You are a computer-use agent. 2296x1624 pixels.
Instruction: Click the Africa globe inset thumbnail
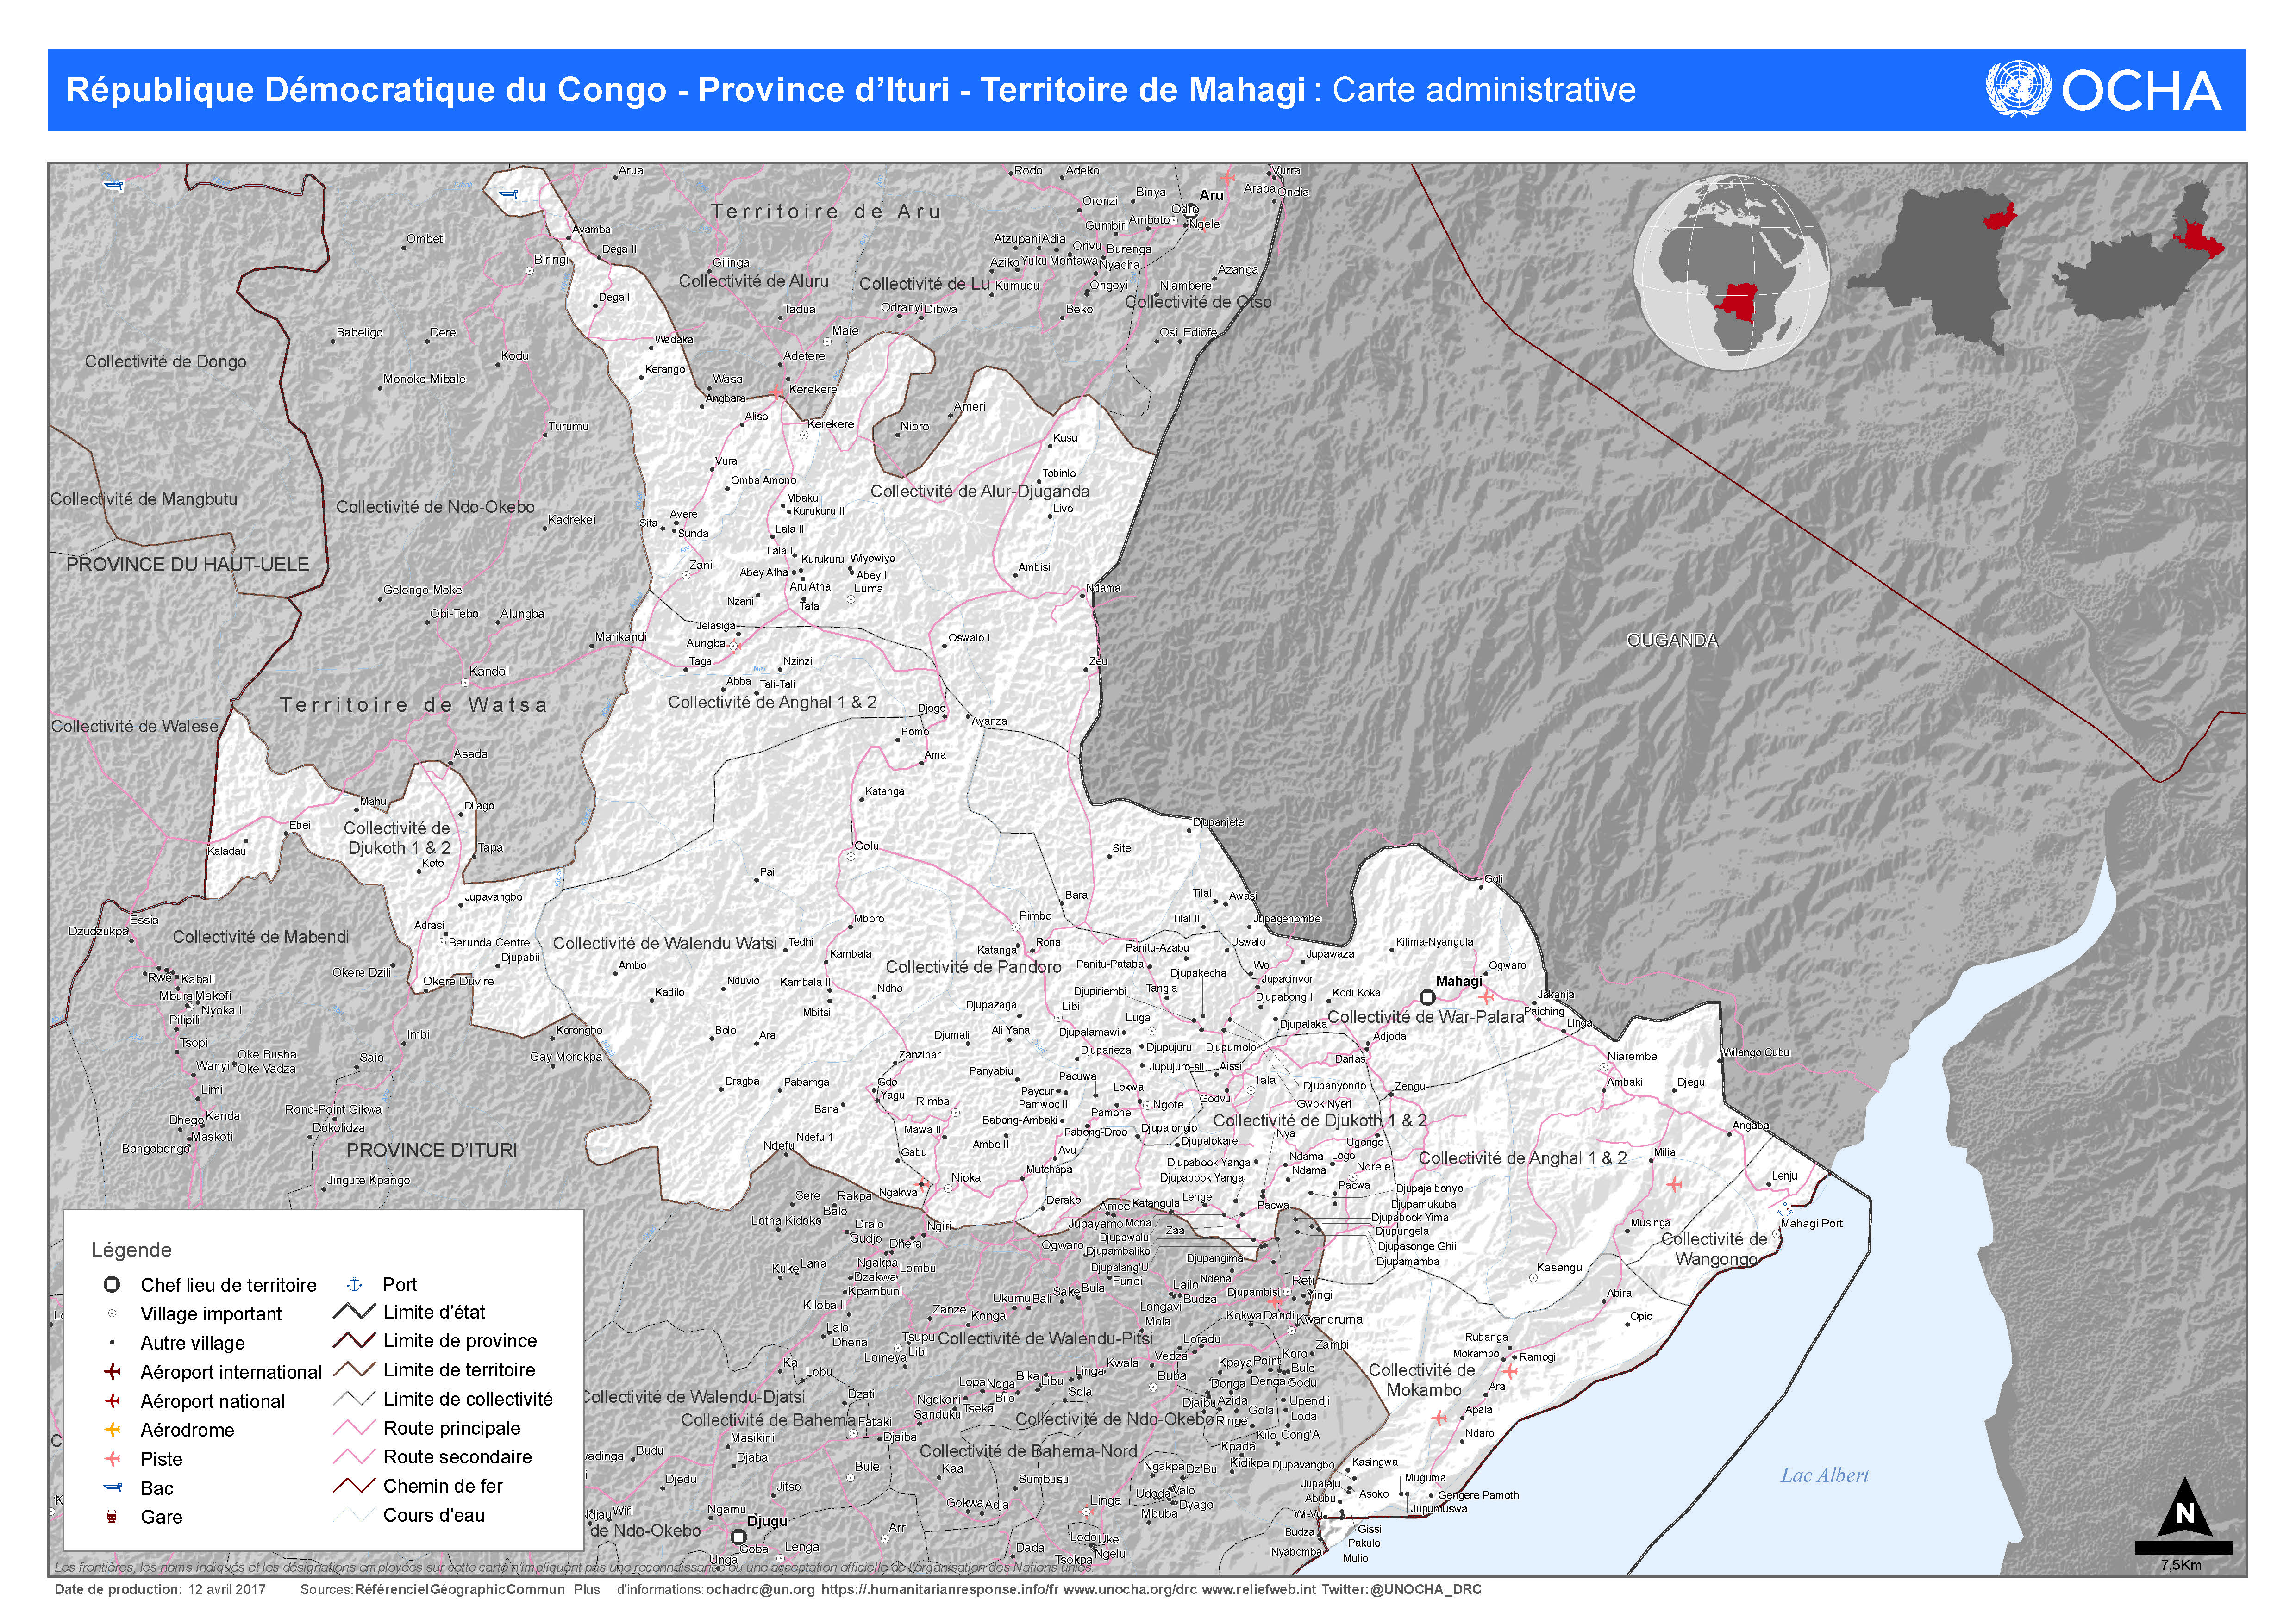point(1732,272)
